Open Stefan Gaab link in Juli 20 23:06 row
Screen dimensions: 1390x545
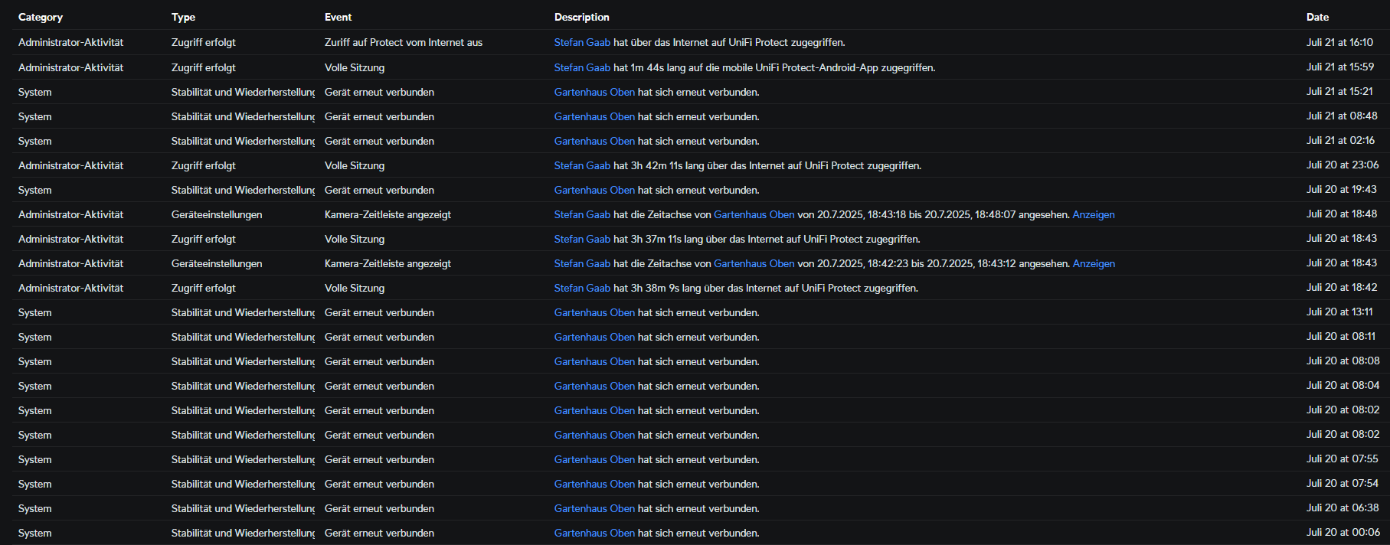tap(582, 165)
